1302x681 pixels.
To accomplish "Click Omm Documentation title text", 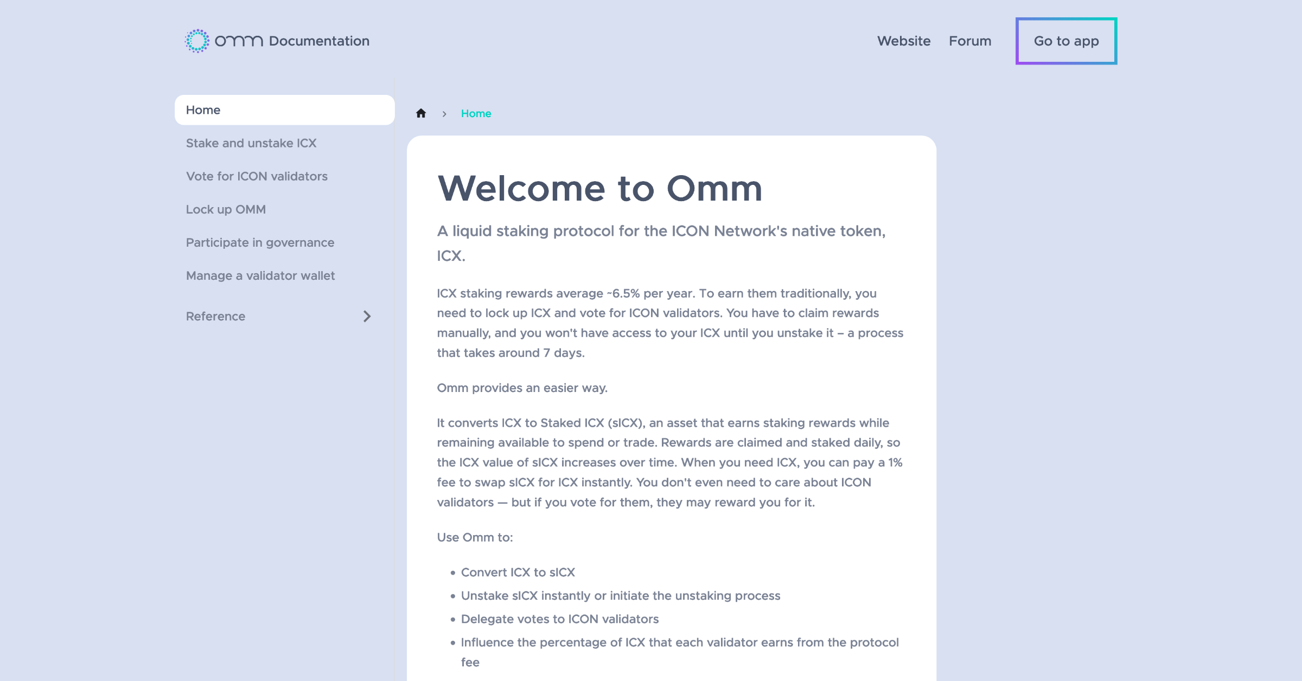I will 318,41.
